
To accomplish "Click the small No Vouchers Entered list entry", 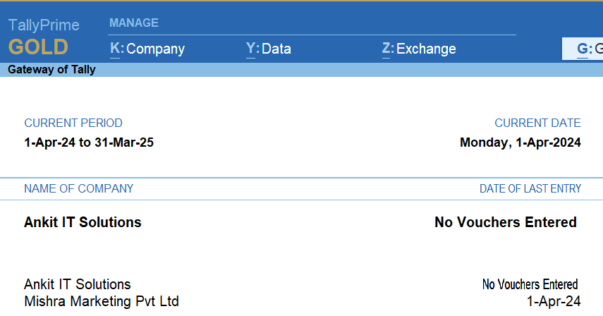I will coord(530,284).
